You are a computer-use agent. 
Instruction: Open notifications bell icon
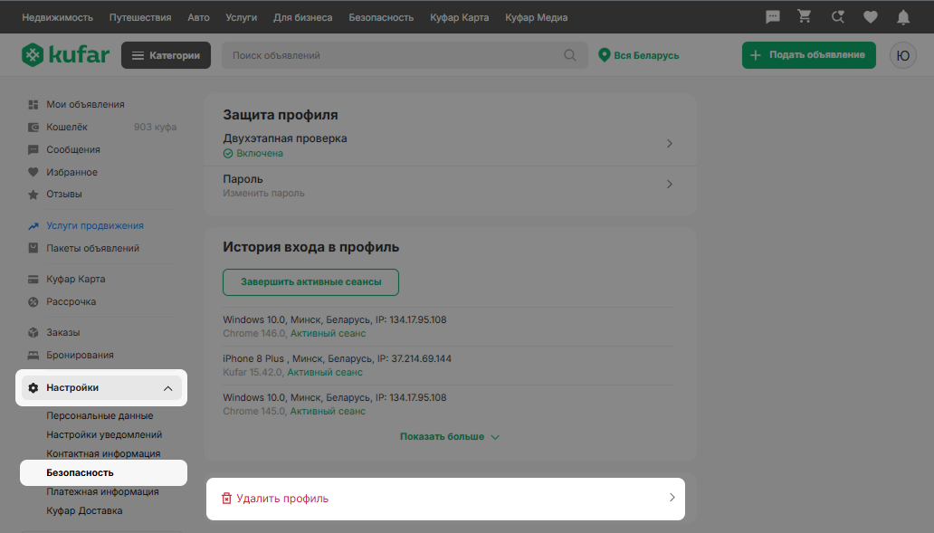click(902, 17)
